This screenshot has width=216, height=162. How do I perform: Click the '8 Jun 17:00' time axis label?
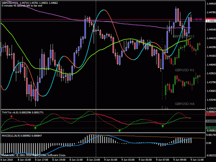[x=41, y=160]
